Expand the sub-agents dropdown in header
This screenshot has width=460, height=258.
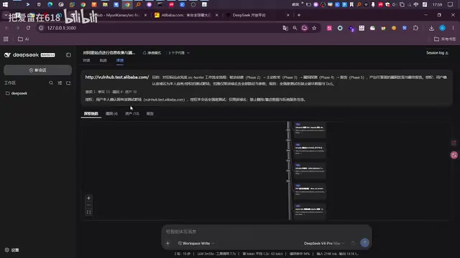point(179,53)
